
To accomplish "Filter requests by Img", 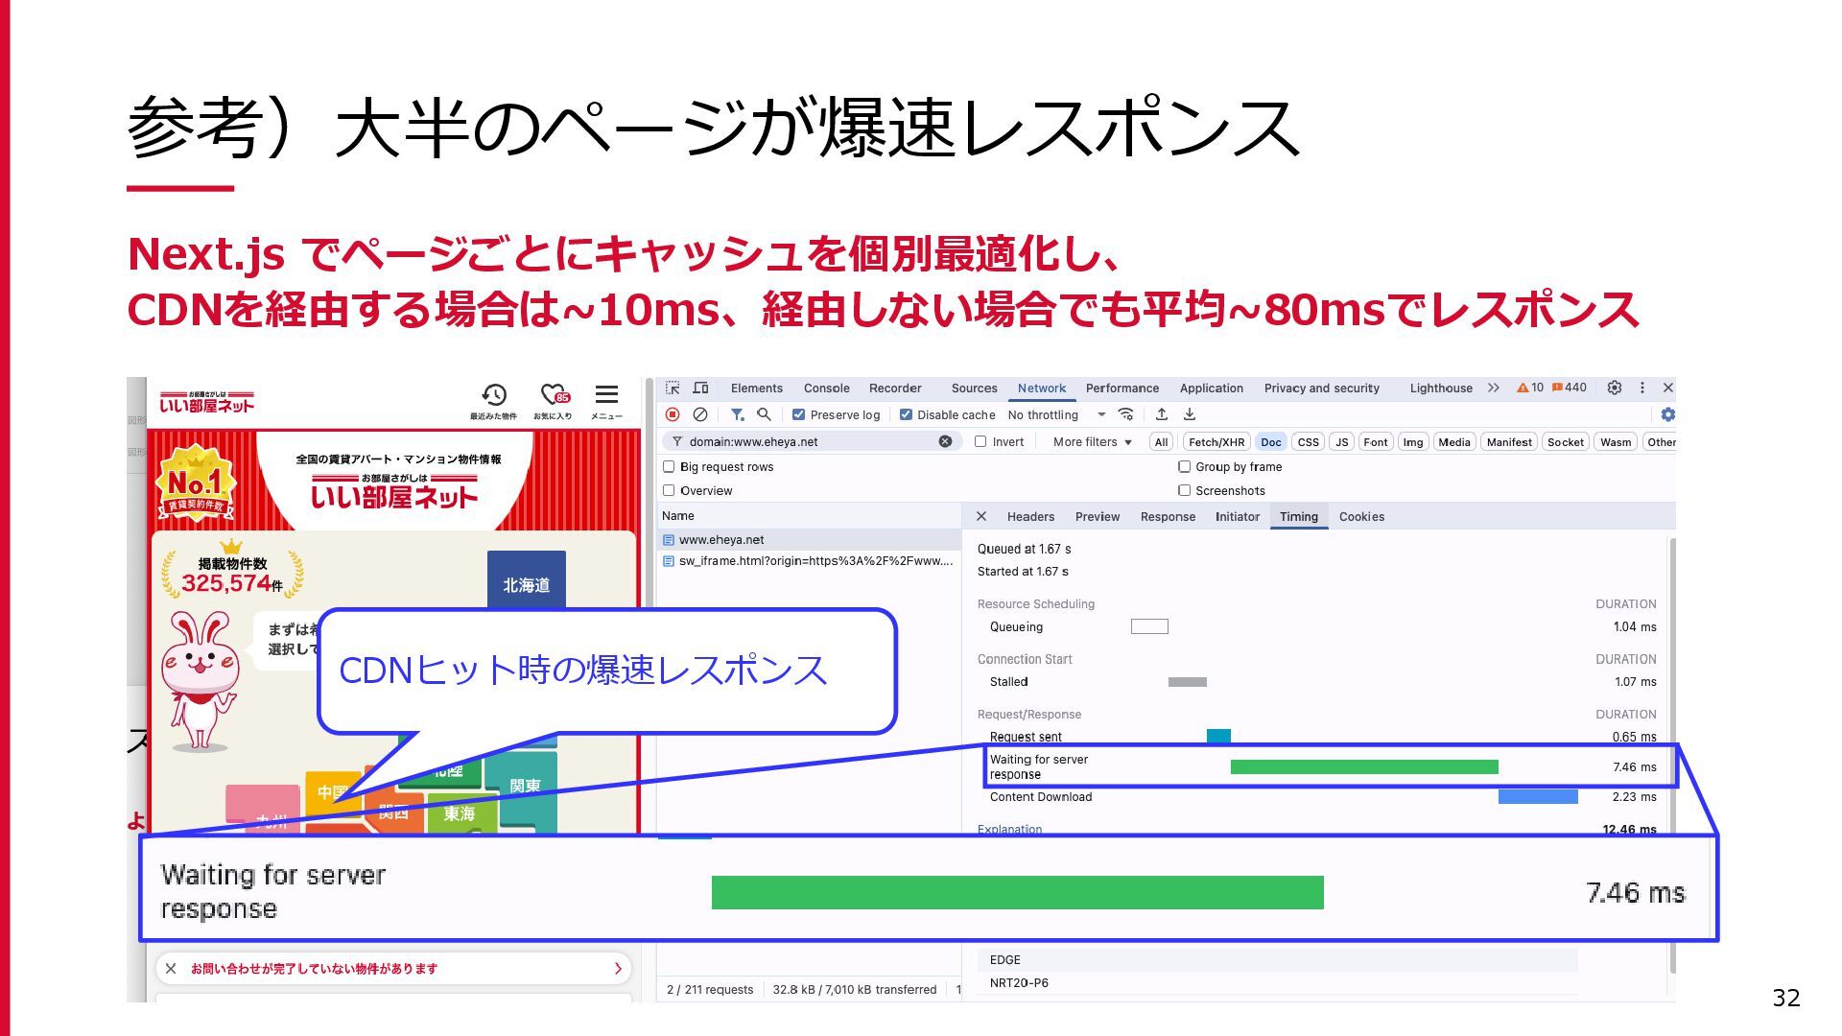I will 1412,441.
